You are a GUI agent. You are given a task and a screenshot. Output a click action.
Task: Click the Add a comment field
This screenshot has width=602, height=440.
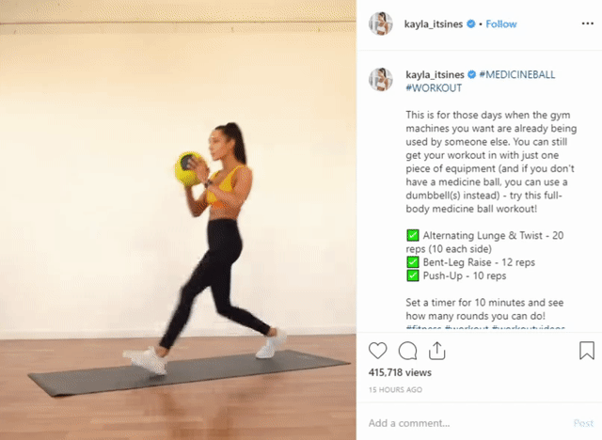(x=467, y=423)
